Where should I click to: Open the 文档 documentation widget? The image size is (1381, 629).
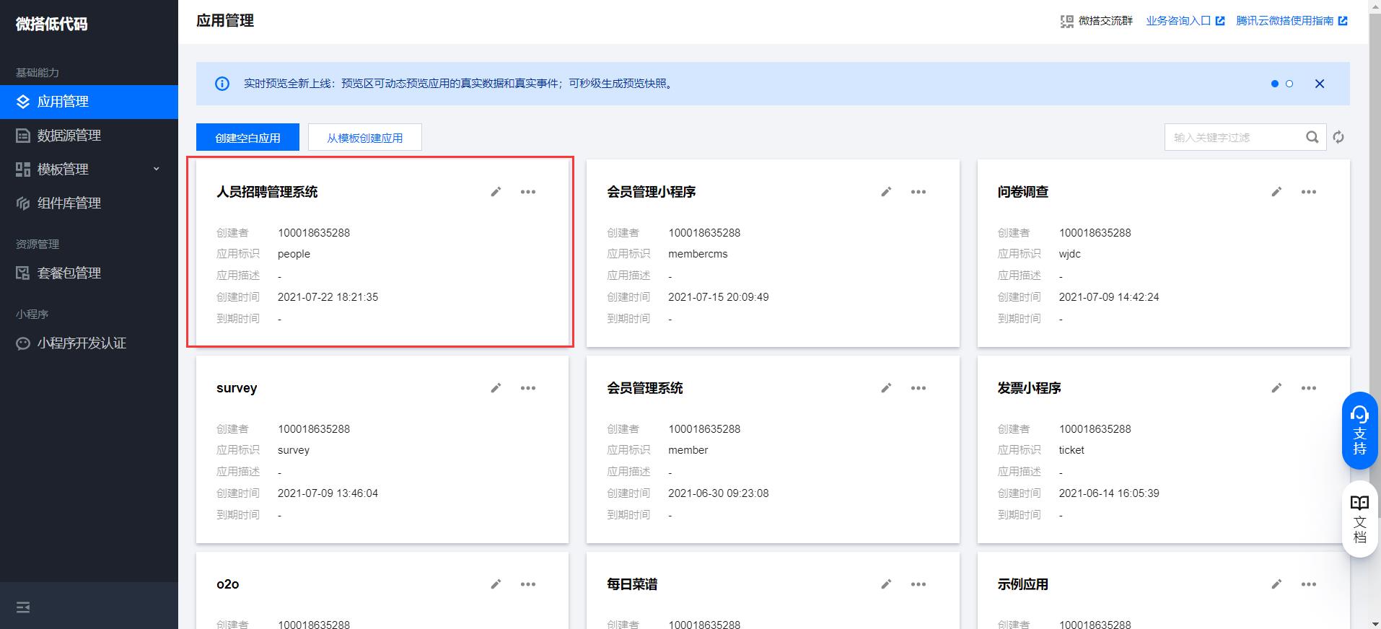(1360, 519)
